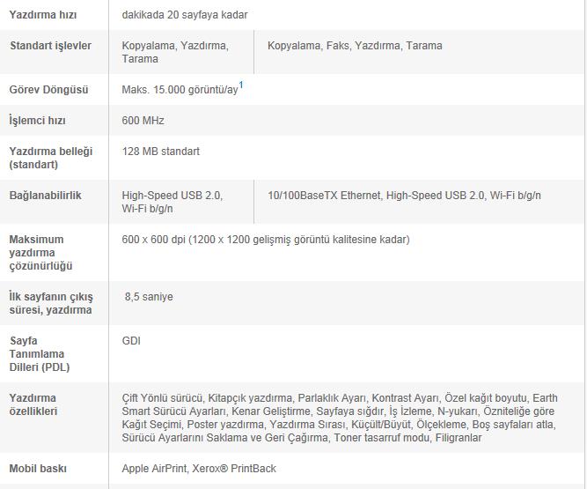Image resolution: width=587 pixels, height=489 pixels.
Task: Select the 'dakikada 20 sayfaya kadar' text
Action: (x=185, y=15)
